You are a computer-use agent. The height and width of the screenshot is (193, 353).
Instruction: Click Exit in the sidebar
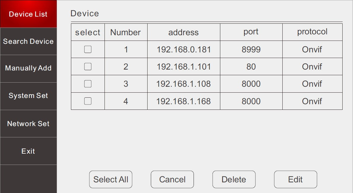click(x=28, y=151)
